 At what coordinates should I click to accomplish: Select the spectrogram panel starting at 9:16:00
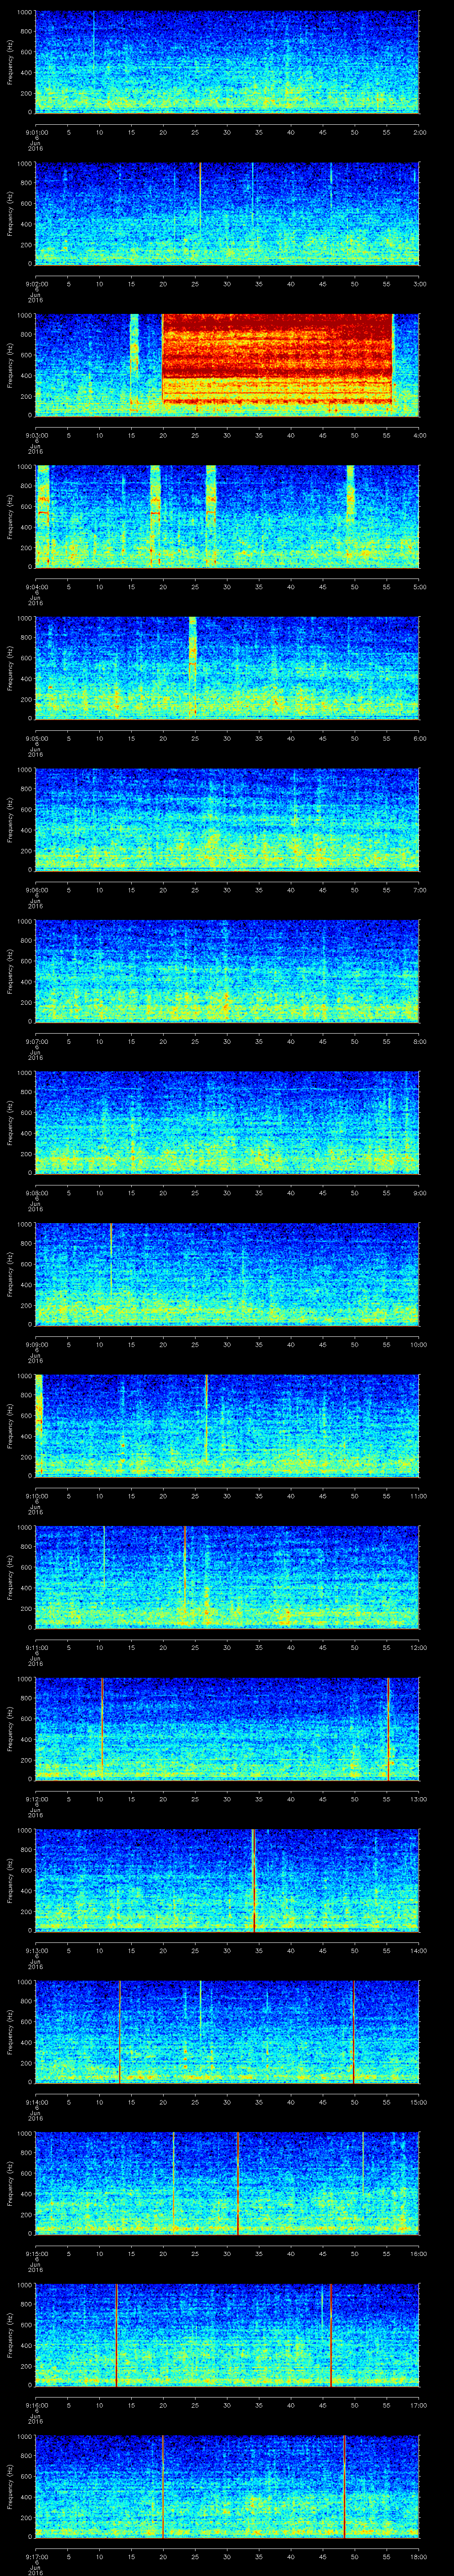(227, 2335)
